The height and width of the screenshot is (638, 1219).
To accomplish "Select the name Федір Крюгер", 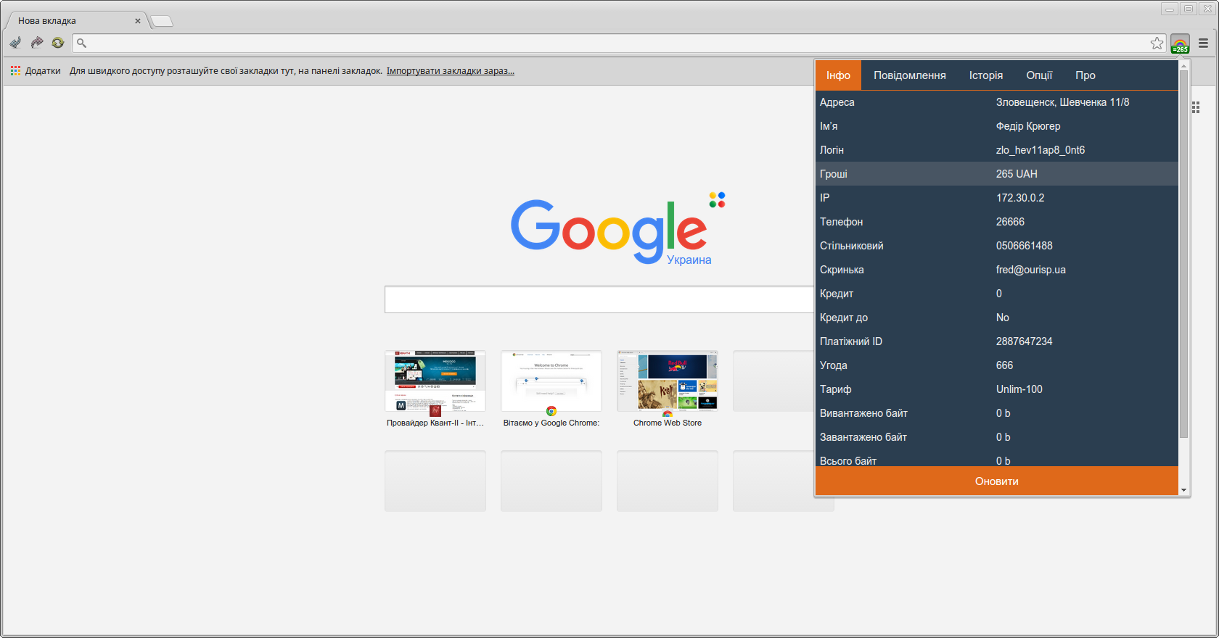I will [x=1028, y=126].
